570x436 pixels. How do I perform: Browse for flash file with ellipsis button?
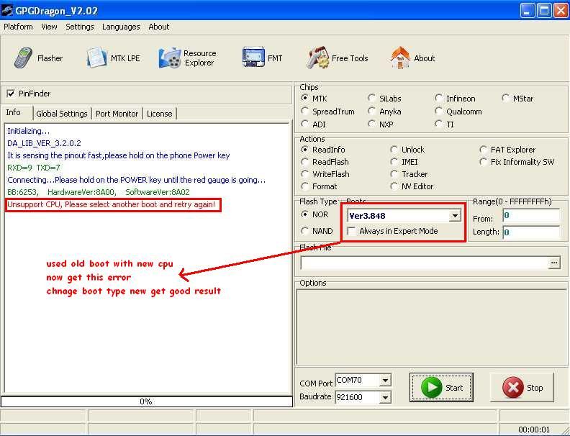coord(554,263)
